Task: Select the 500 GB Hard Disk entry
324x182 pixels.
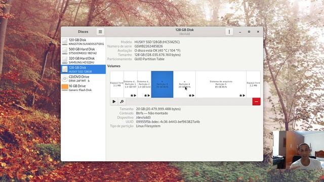Action: pos(83,51)
